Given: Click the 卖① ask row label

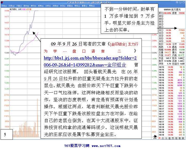Looking at the screenshot, I should pos(161,27).
